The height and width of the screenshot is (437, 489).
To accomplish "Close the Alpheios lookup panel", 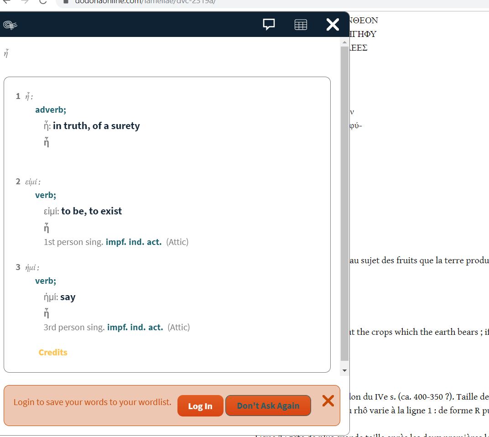I will click(333, 25).
